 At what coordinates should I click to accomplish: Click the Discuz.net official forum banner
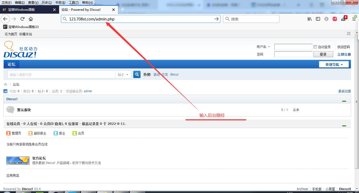point(18,160)
